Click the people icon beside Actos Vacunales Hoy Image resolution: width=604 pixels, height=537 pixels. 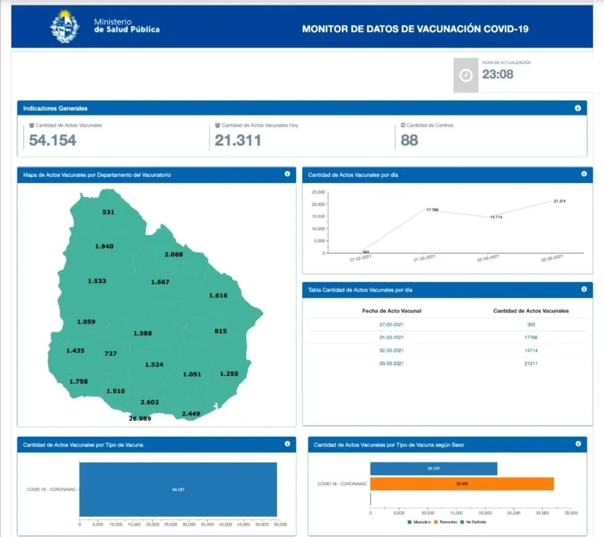pyautogui.click(x=217, y=126)
